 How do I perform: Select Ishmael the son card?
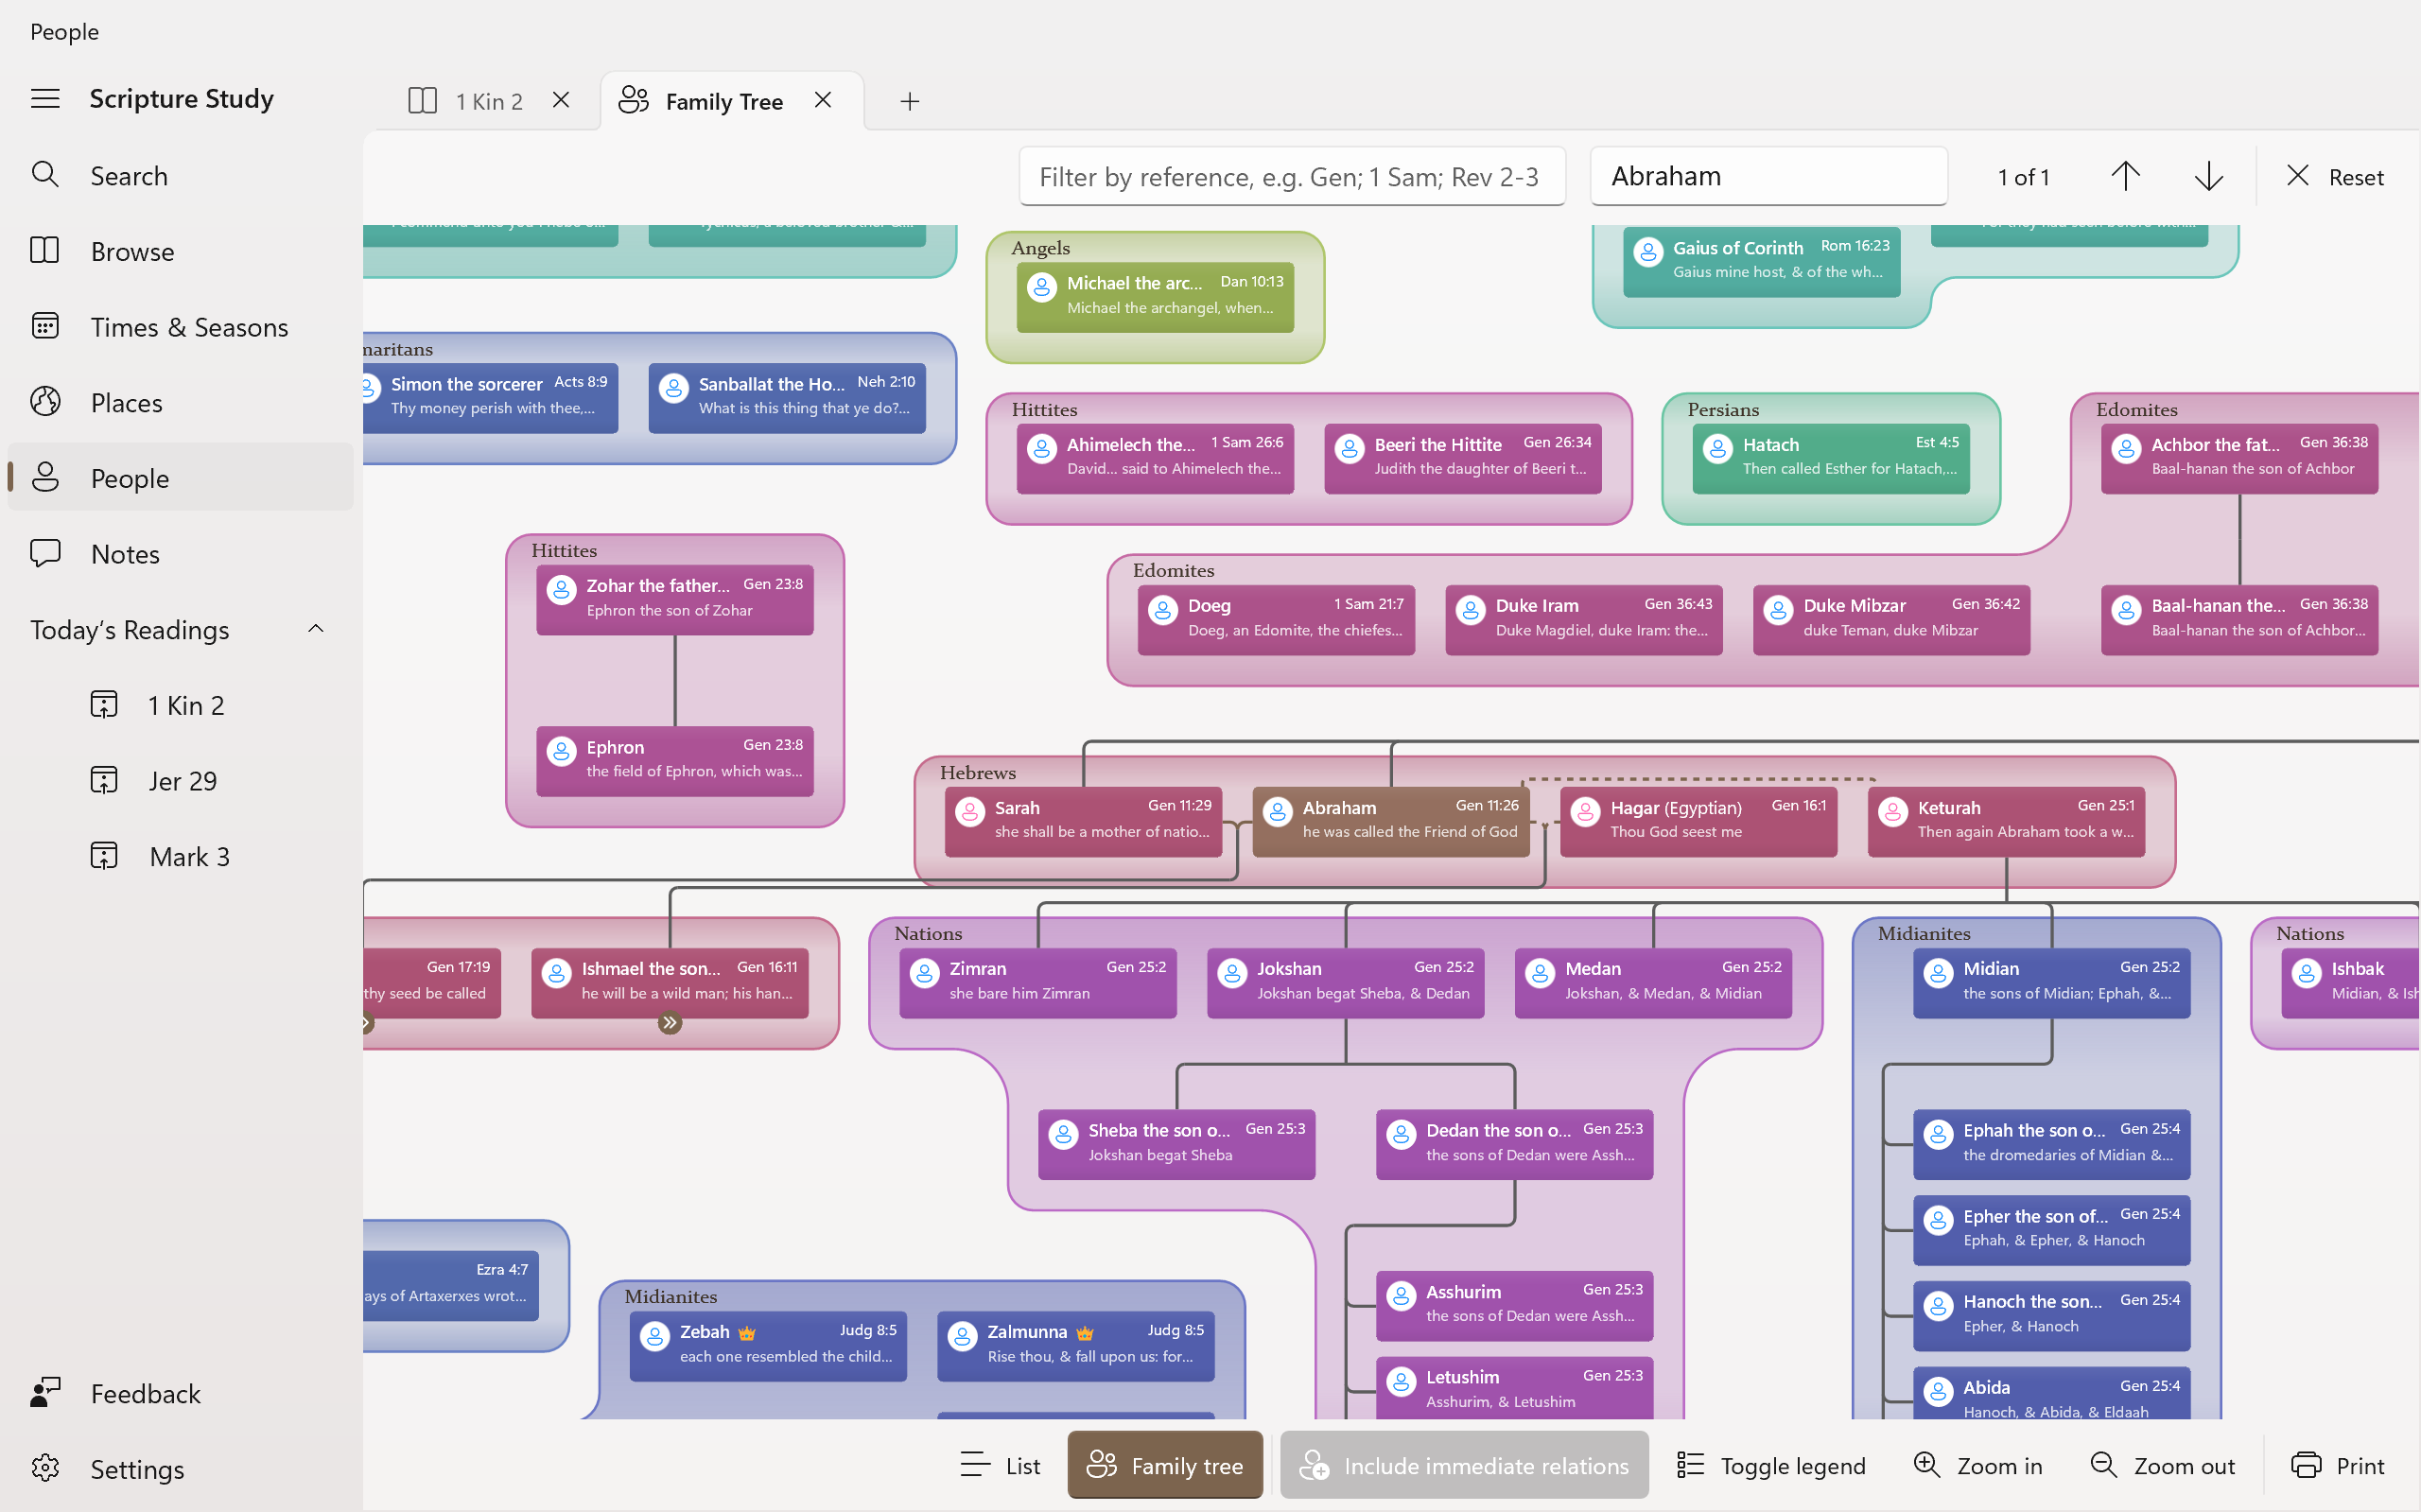670,983
